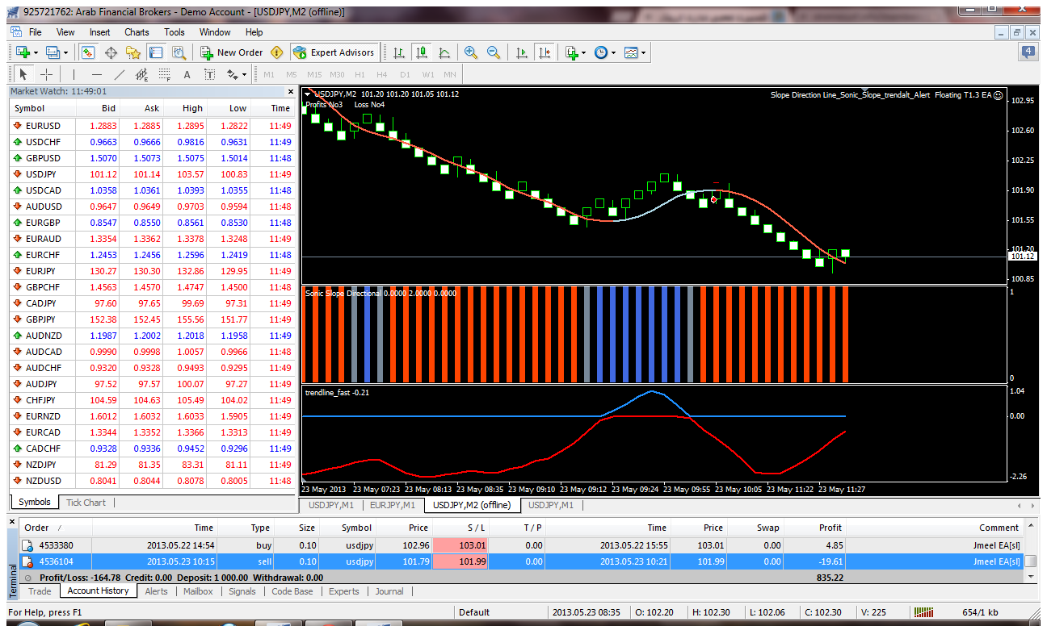Expand the Templates dropdown arrow
Viewport: 1047px width, 626px height.
click(643, 52)
